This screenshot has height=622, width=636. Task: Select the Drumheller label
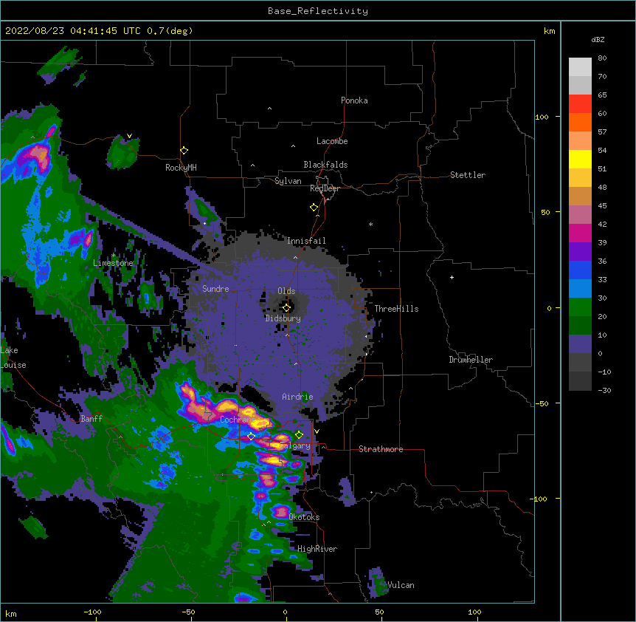[x=471, y=360]
